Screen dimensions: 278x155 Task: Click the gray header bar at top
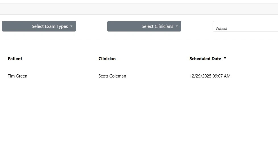(139, 9)
